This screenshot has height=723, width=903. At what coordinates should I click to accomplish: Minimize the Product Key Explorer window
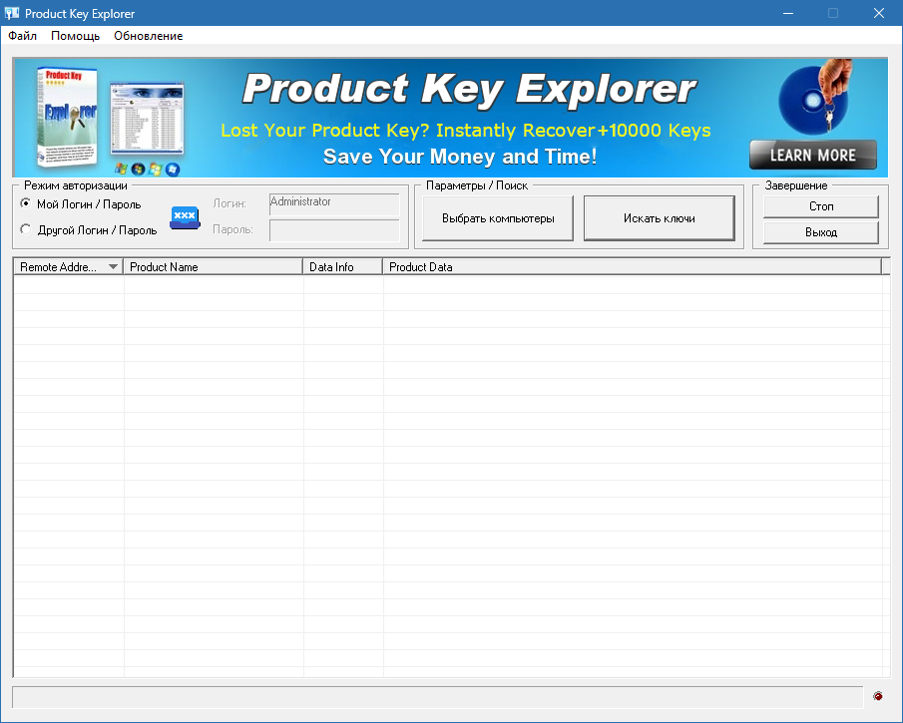coord(788,13)
